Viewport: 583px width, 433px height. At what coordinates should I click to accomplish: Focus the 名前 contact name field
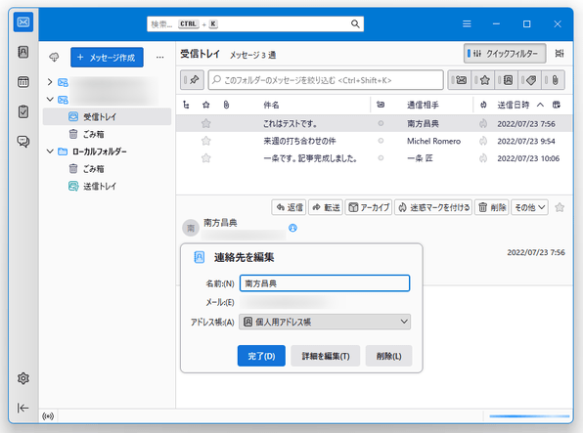pyautogui.click(x=325, y=283)
